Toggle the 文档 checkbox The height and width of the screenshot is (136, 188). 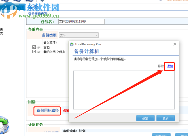coord(34,47)
